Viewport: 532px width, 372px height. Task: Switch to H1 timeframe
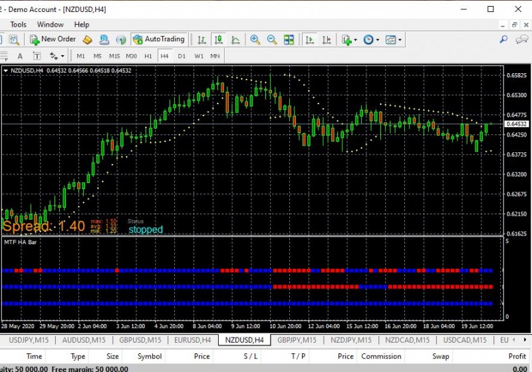148,56
